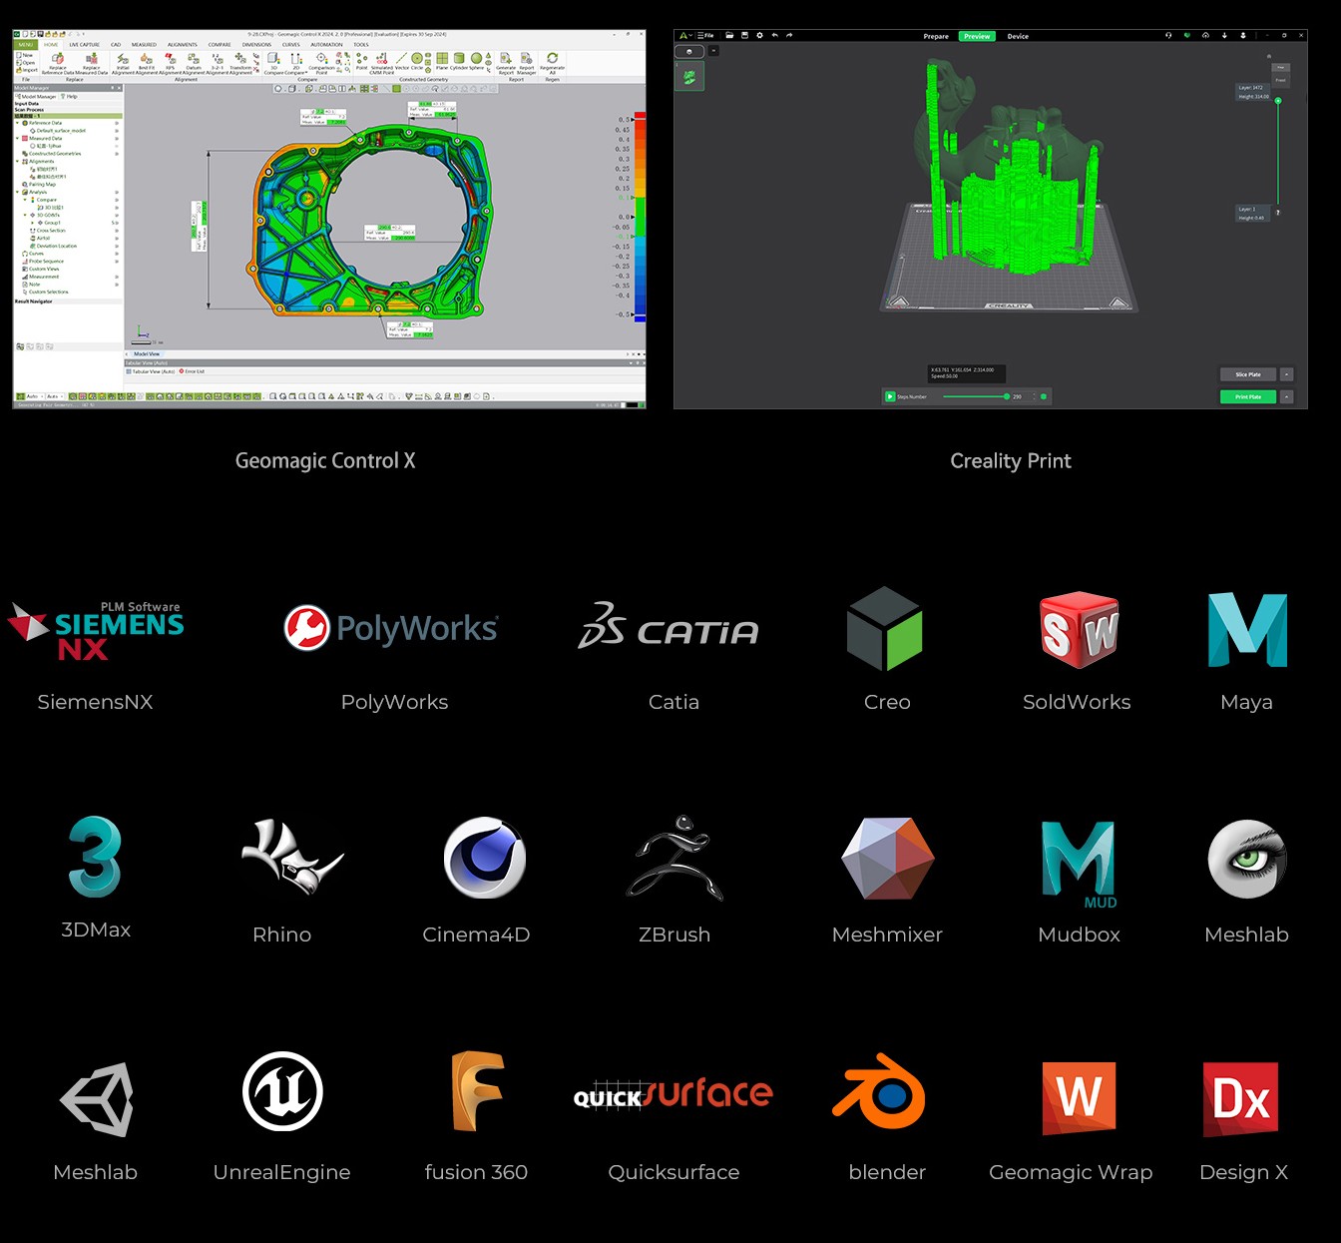Select the Cylinder constructed geometry tool
Viewport: 1341px width, 1243px height.
pos(459,59)
